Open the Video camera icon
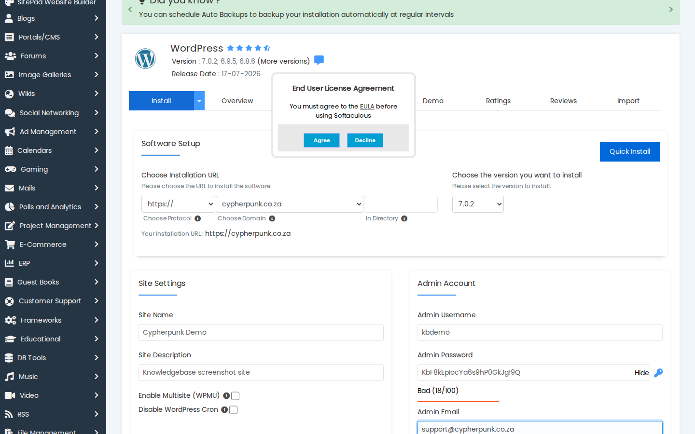The width and height of the screenshot is (695, 434). [10, 395]
